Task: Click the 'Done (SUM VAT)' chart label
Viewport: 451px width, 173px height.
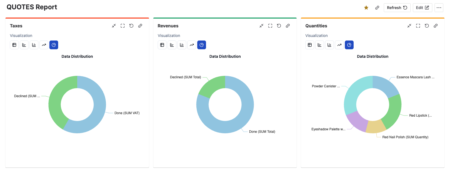Action: pos(127,113)
